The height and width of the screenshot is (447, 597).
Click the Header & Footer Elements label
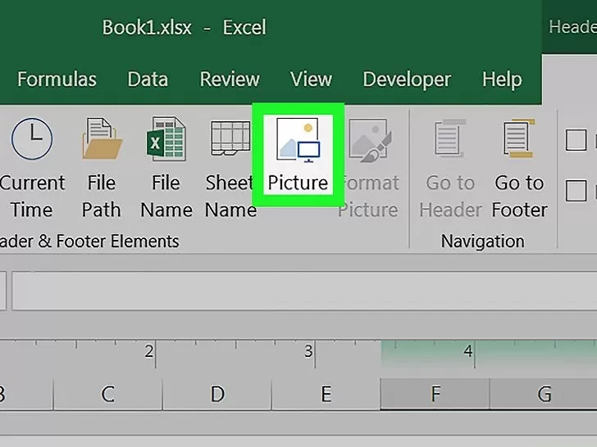pyautogui.click(x=89, y=241)
